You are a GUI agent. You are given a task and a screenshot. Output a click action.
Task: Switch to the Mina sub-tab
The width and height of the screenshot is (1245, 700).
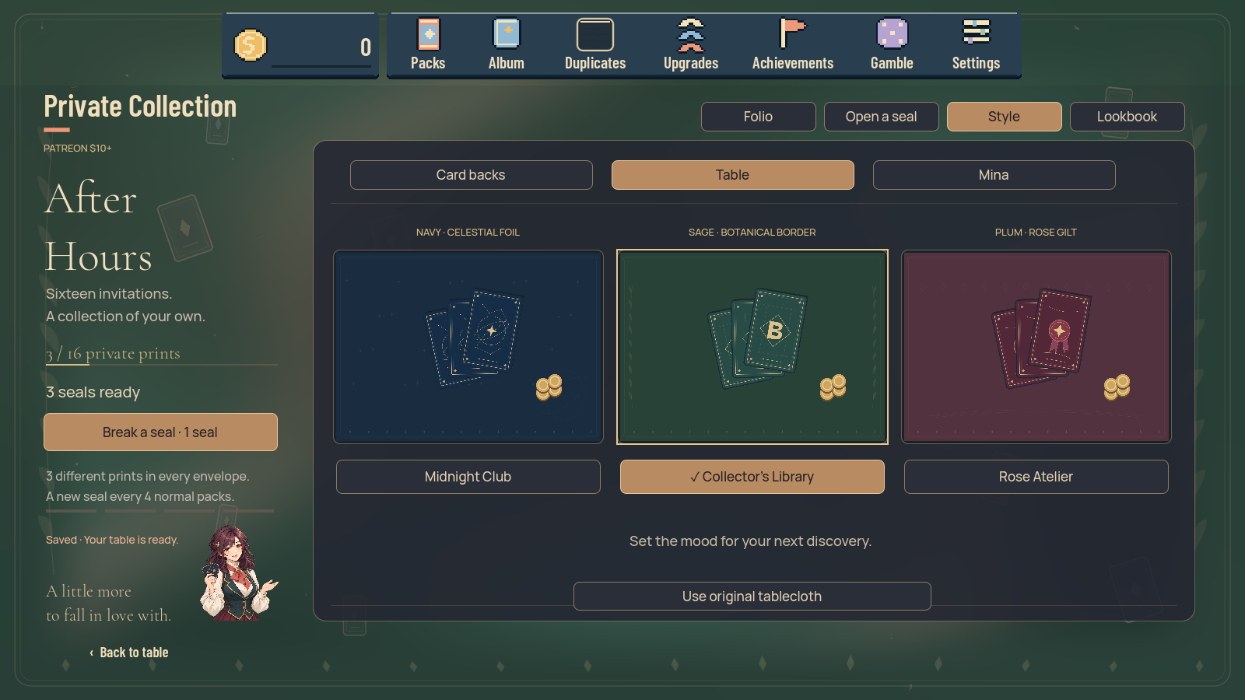tap(994, 175)
